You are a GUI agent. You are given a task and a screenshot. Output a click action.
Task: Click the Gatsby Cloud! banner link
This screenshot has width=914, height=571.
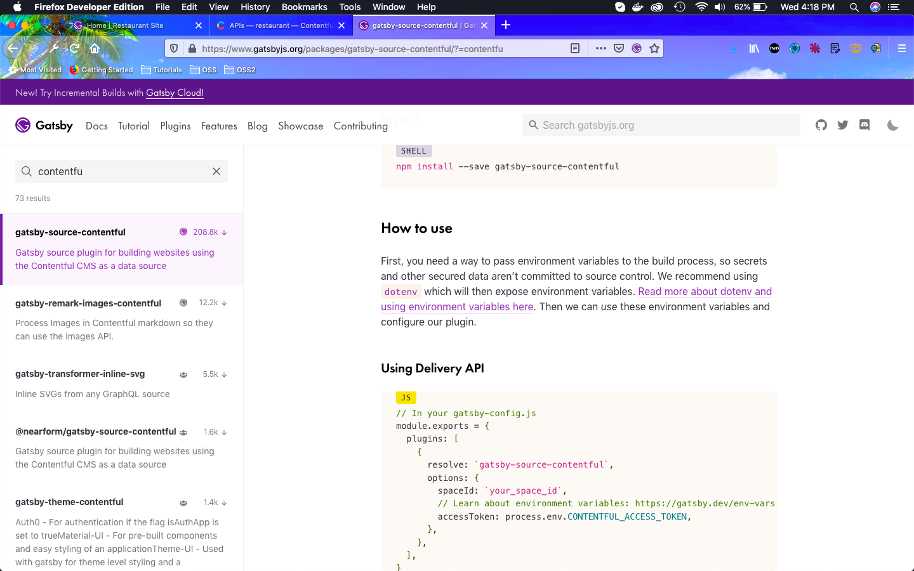[175, 93]
